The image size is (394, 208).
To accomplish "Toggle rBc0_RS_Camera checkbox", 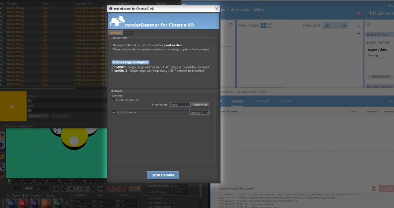I will [x=114, y=112].
